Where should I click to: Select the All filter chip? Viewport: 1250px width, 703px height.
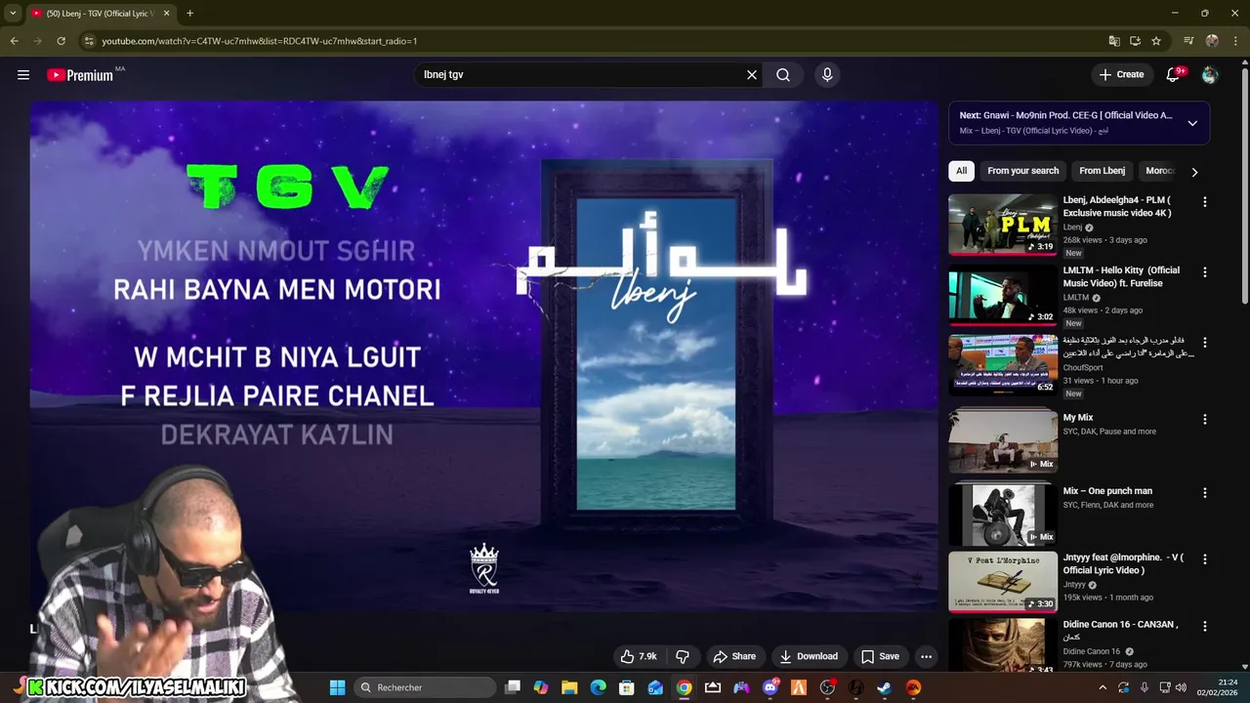(961, 171)
